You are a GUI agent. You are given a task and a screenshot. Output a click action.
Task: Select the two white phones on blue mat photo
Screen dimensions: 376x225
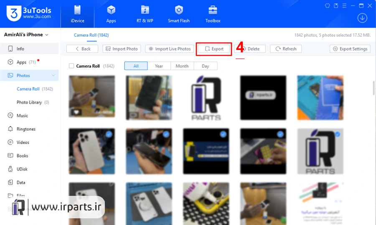click(149, 204)
